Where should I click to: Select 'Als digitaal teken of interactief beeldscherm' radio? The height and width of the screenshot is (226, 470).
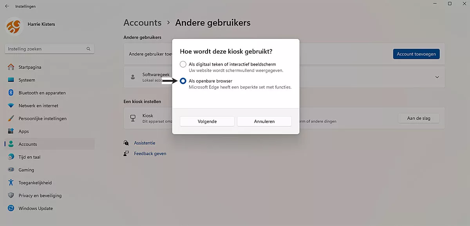point(183,64)
